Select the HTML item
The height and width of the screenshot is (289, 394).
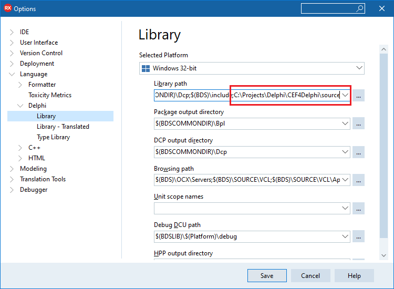(37, 158)
